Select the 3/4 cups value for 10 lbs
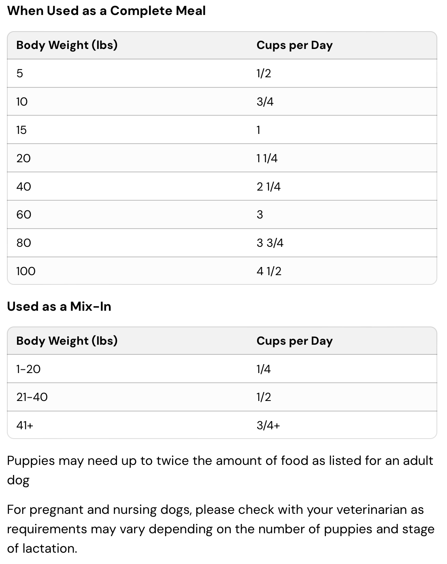 (x=265, y=102)
